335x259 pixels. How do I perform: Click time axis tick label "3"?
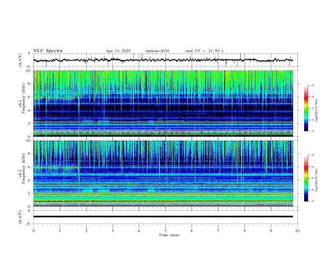point(113,231)
